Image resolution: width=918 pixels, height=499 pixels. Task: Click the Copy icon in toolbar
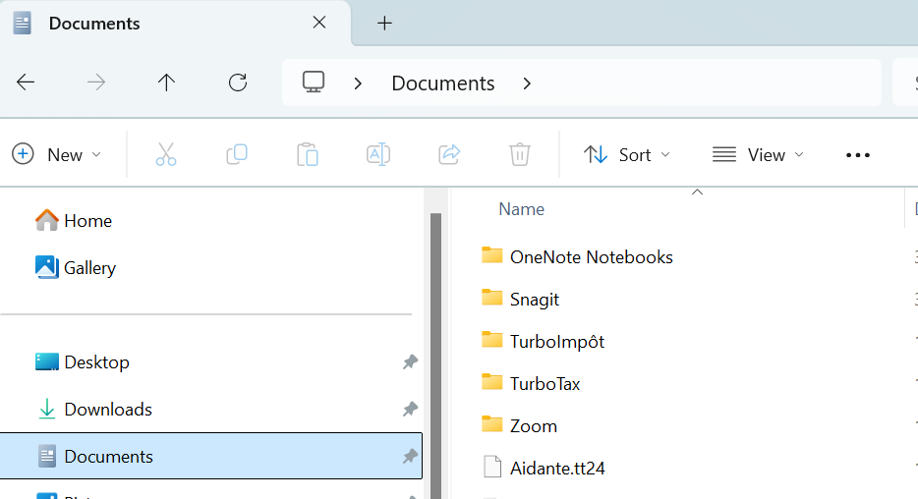tap(237, 154)
